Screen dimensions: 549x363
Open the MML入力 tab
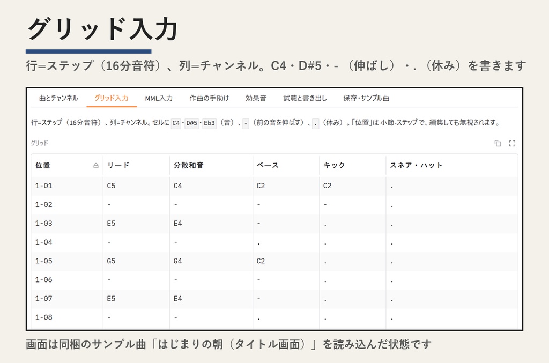(159, 98)
